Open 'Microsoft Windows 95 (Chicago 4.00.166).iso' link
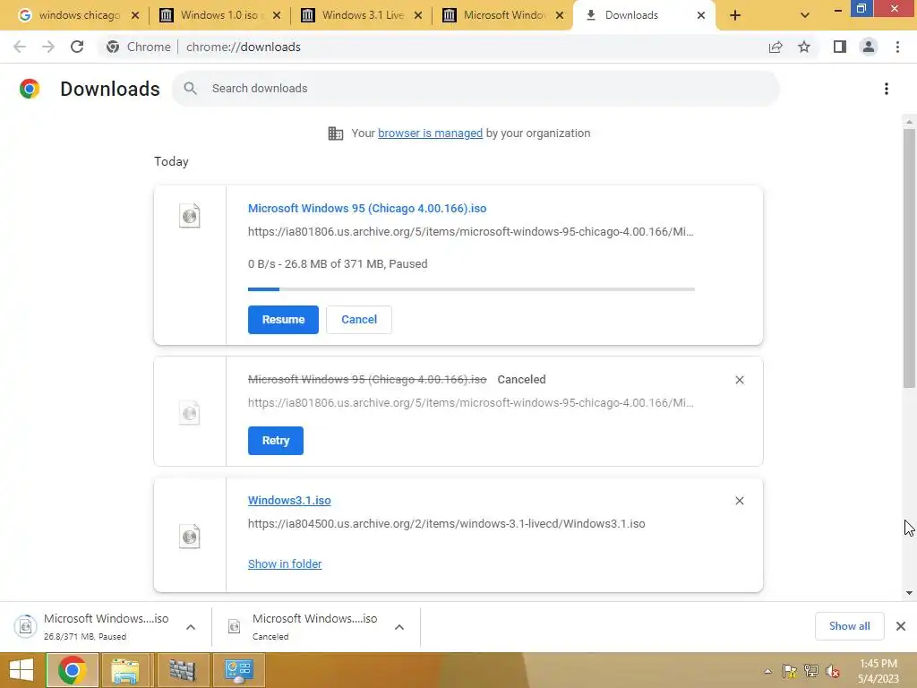Image resolution: width=917 pixels, height=688 pixels. [367, 208]
